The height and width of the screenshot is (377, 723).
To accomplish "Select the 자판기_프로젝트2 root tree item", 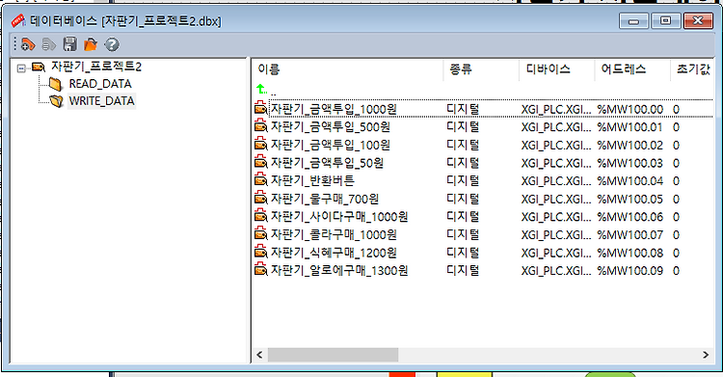I will click(x=95, y=67).
